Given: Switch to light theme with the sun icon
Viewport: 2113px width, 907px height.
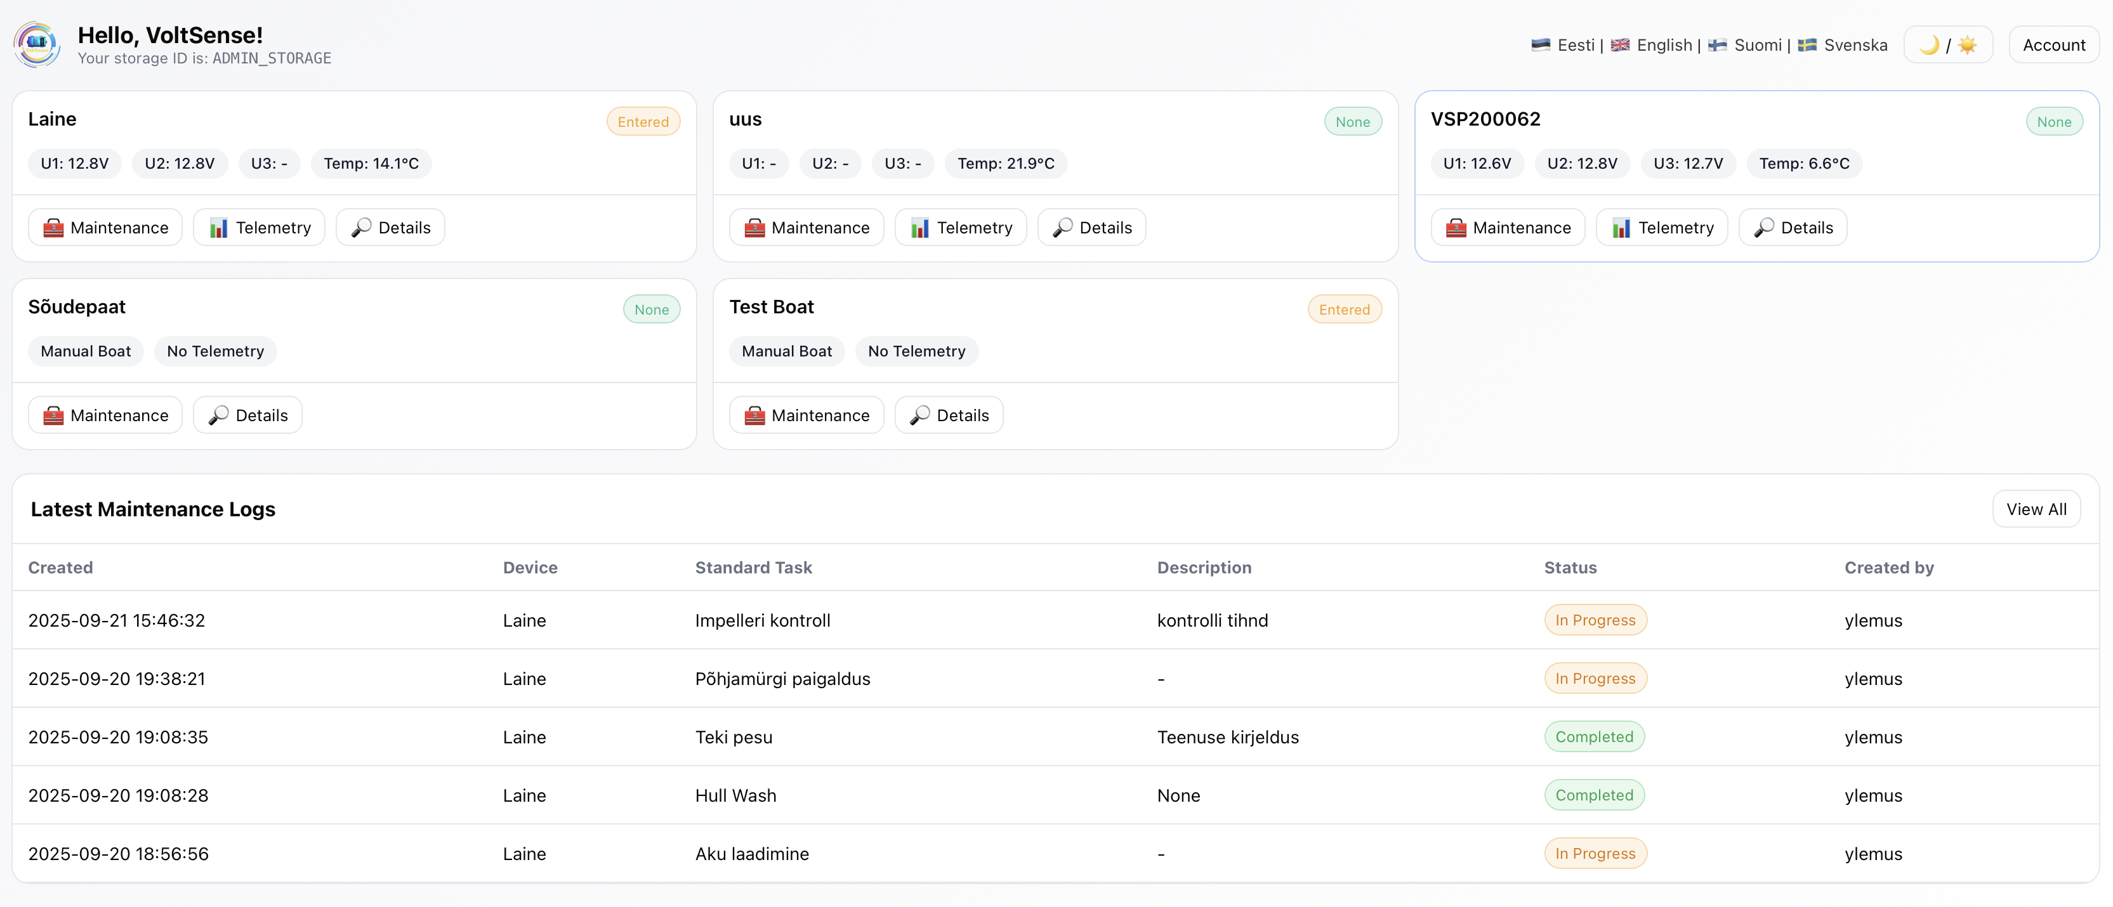Looking at the screenshot, I should click(x=1967, y=45).
